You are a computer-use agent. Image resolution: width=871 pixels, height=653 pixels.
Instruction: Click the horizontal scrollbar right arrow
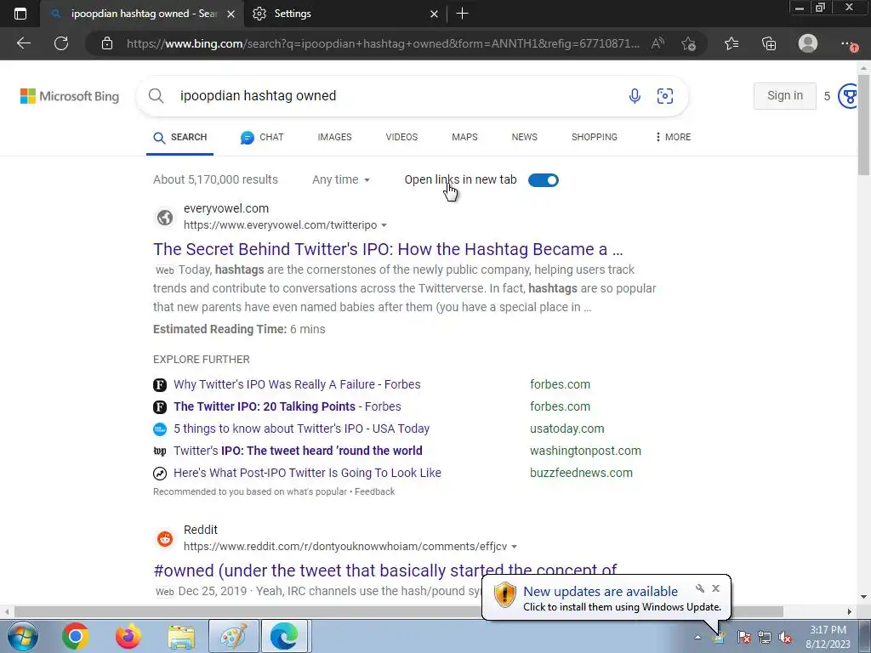850,611
